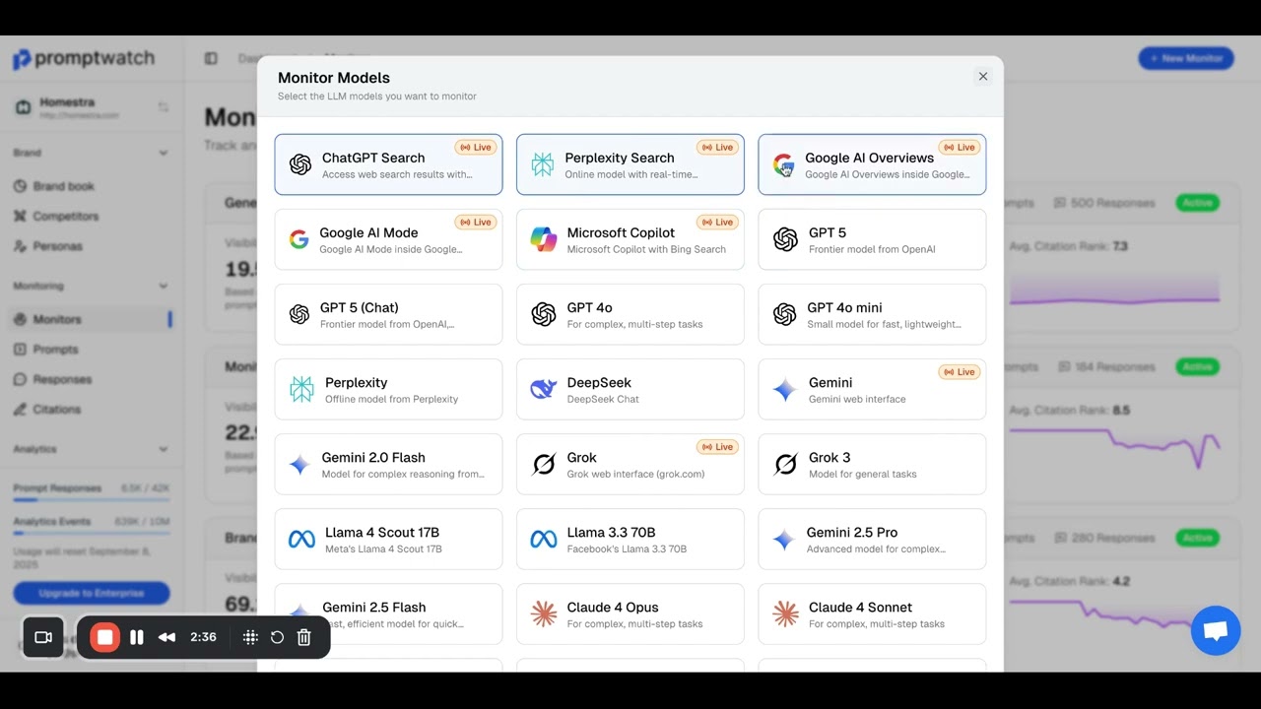Click the camera icon on the recording toolbar
Viewport: 1261px width, 709px height.
43,637
